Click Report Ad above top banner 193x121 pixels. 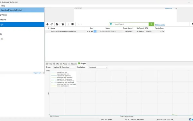tap(169, 8)
